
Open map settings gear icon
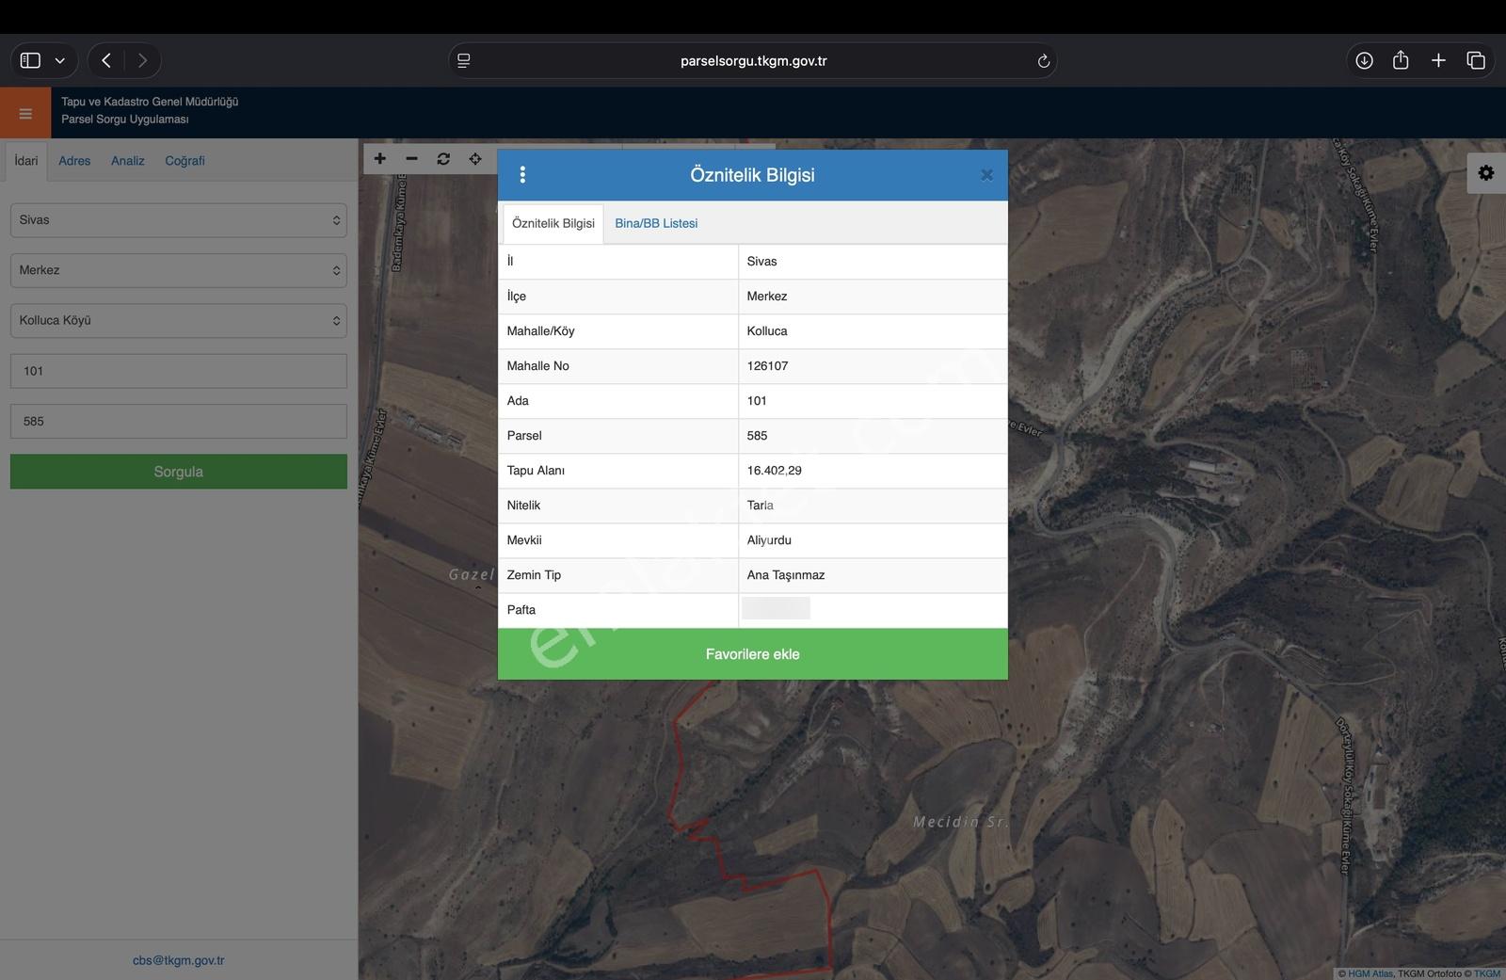pyautogui.click(x=1486, y=173)
